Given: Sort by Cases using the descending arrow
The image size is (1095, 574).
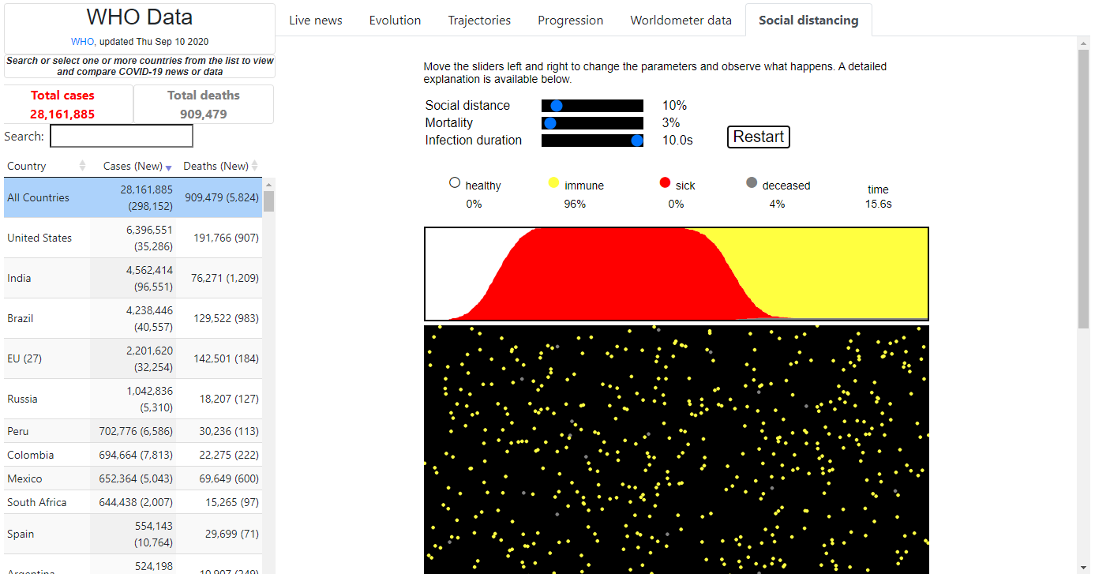Looking at the screenshot, I should [x=168, y=167].
